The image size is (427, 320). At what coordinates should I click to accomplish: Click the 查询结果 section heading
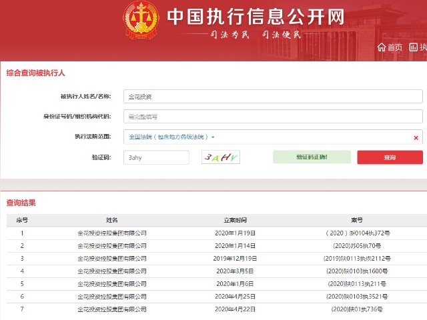pos(21,203)
